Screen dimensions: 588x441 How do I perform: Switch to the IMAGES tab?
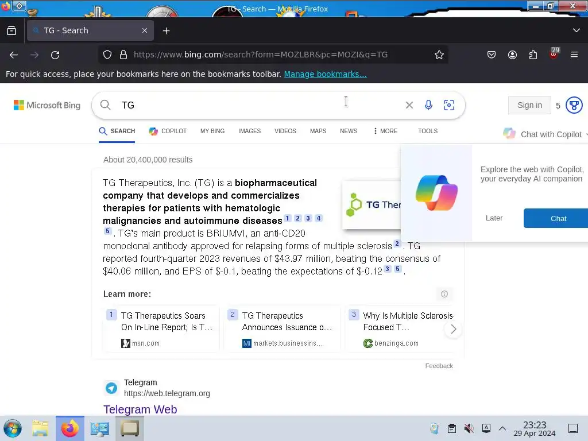[249, 131]
